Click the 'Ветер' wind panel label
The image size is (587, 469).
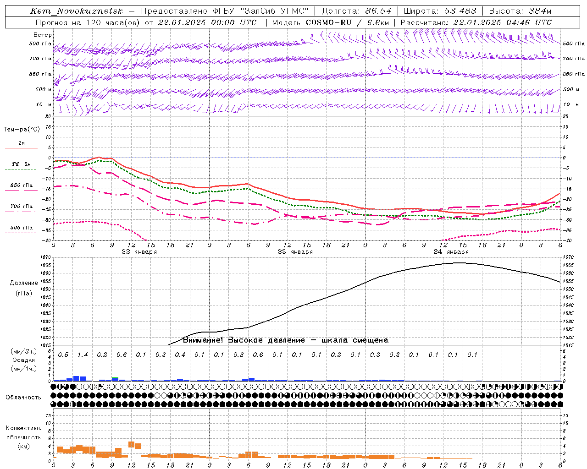click(43, 35)
